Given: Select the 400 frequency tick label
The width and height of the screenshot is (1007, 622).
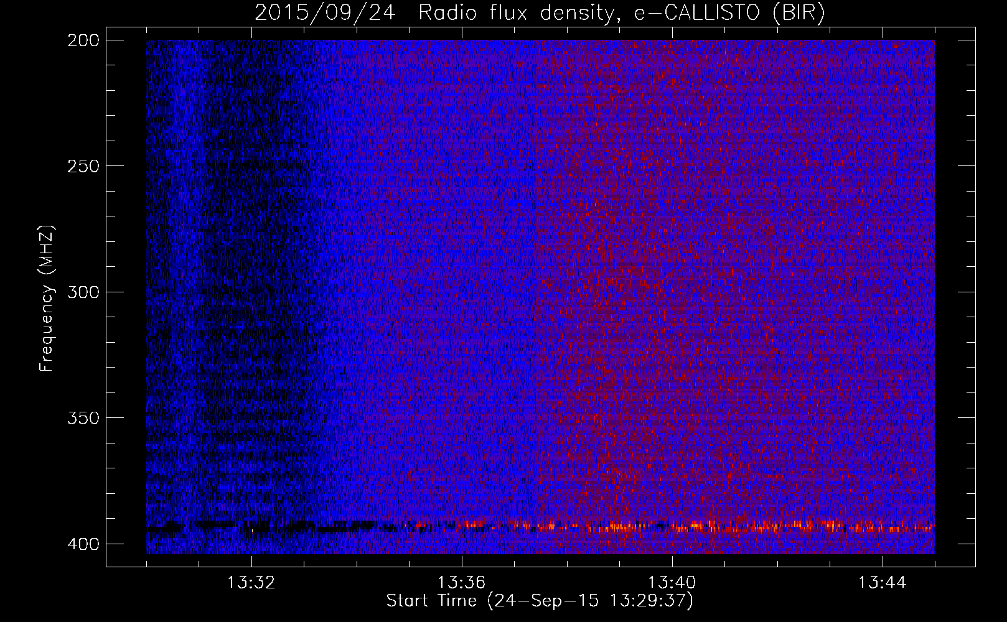Looking at the screenshot, I should point(83,544).
